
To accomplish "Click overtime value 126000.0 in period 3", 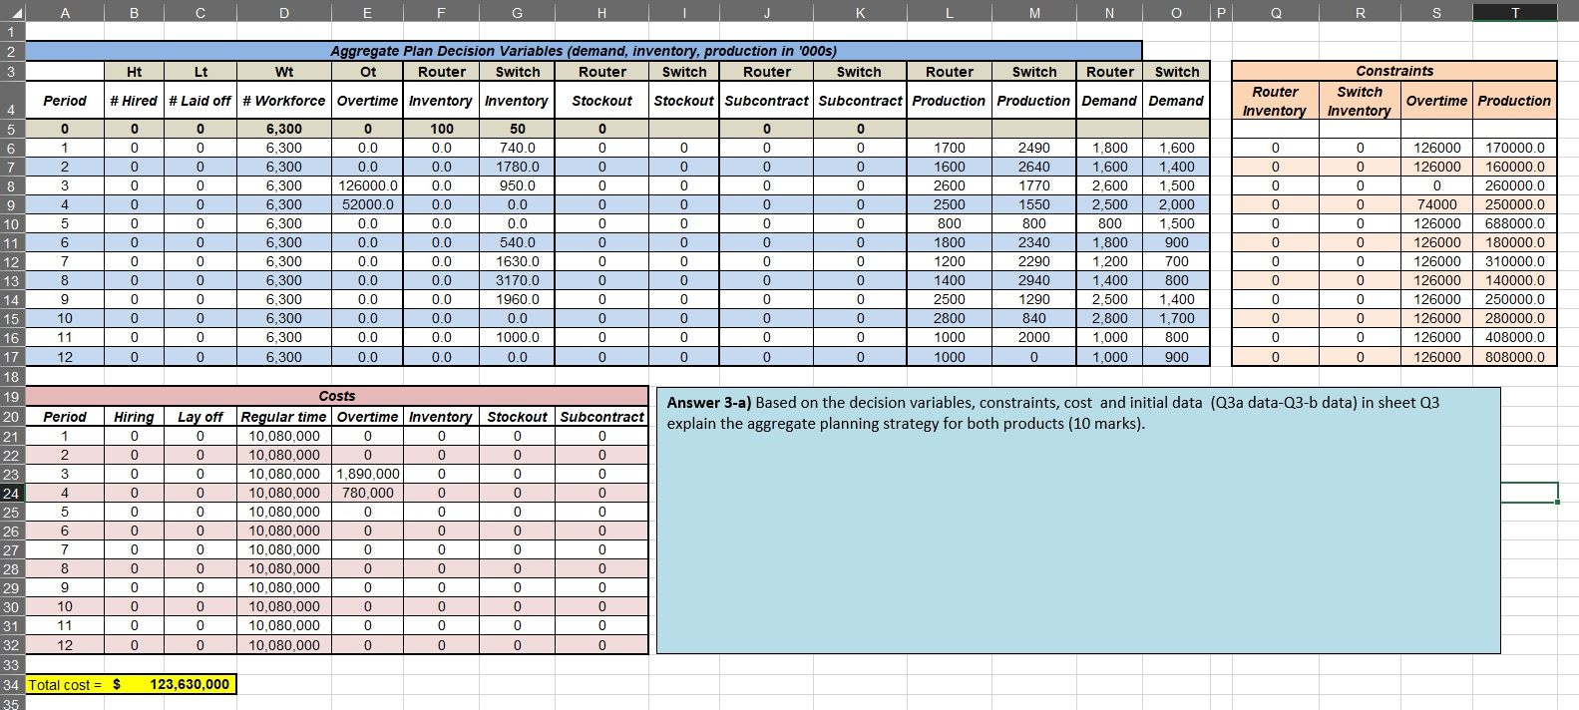I will point(368,185).
